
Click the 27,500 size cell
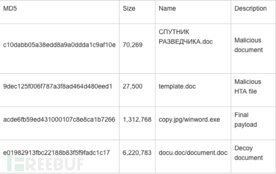pos(132,86)
